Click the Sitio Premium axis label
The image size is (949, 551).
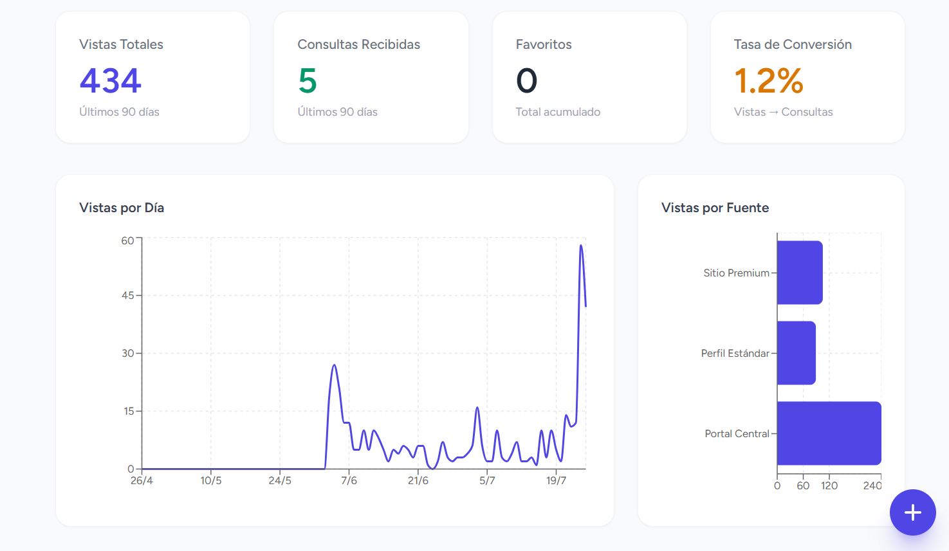point(736,273)
